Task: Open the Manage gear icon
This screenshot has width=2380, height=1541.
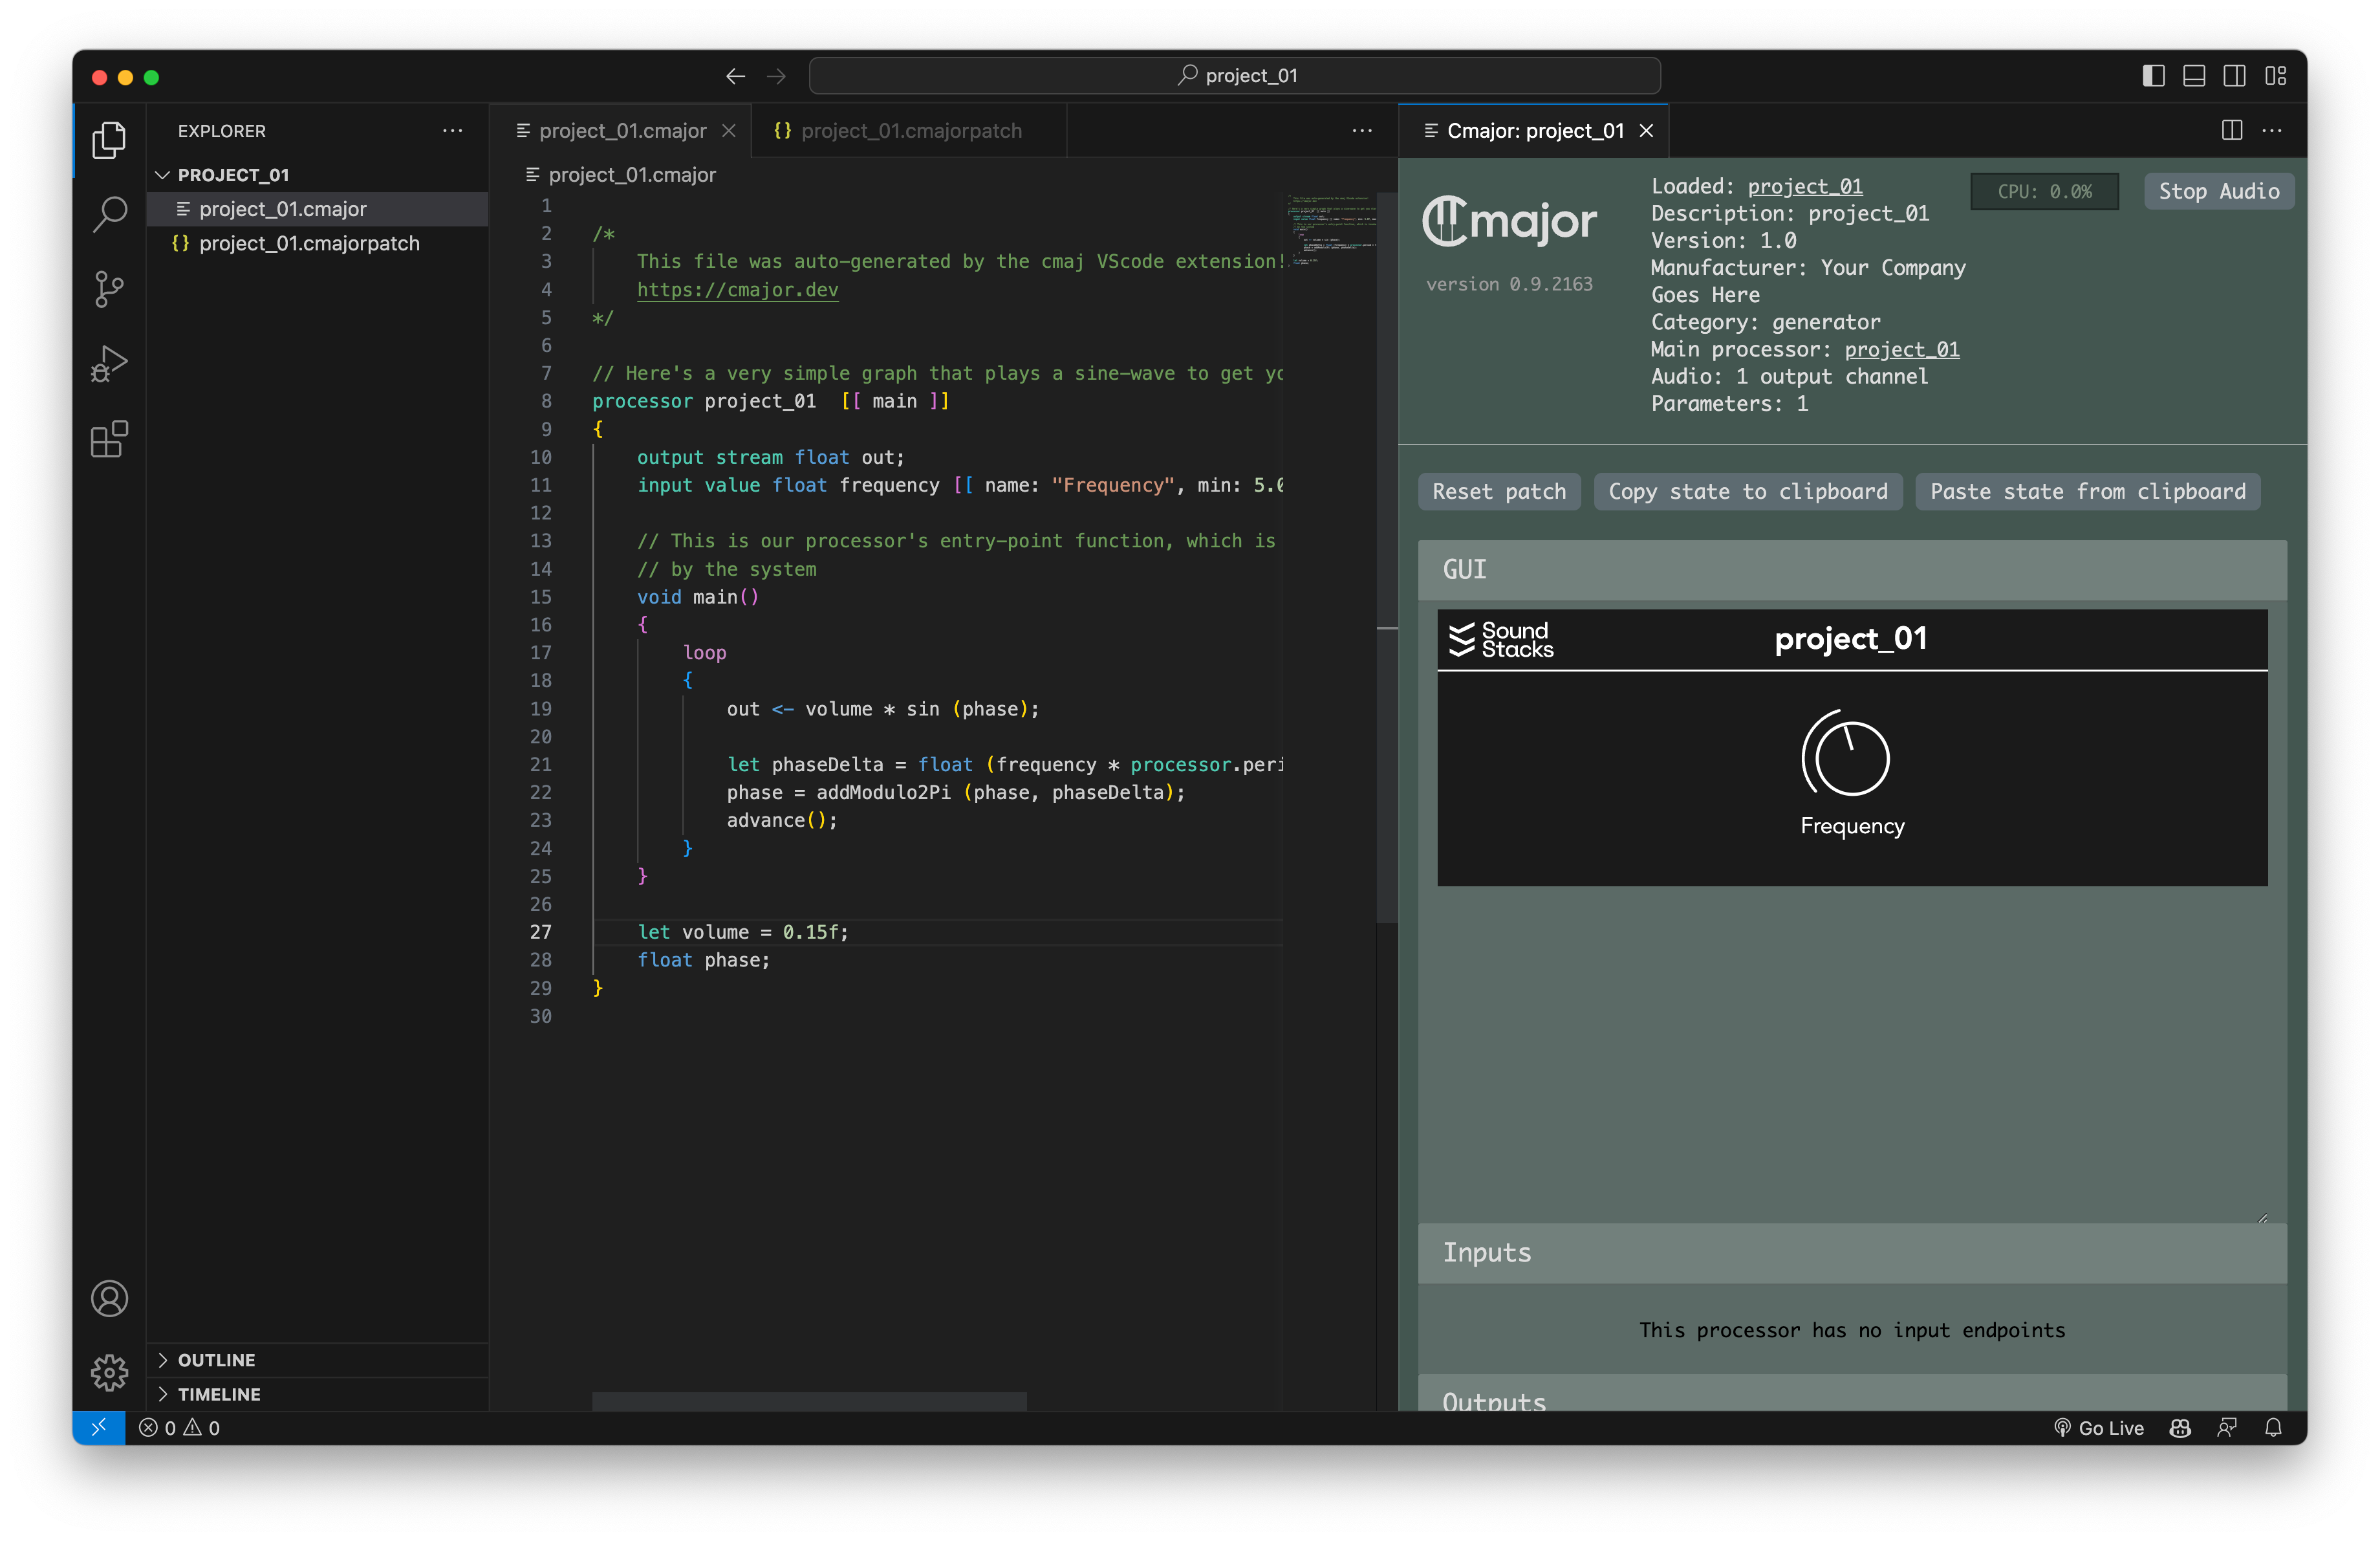Action: [108, 1372]
